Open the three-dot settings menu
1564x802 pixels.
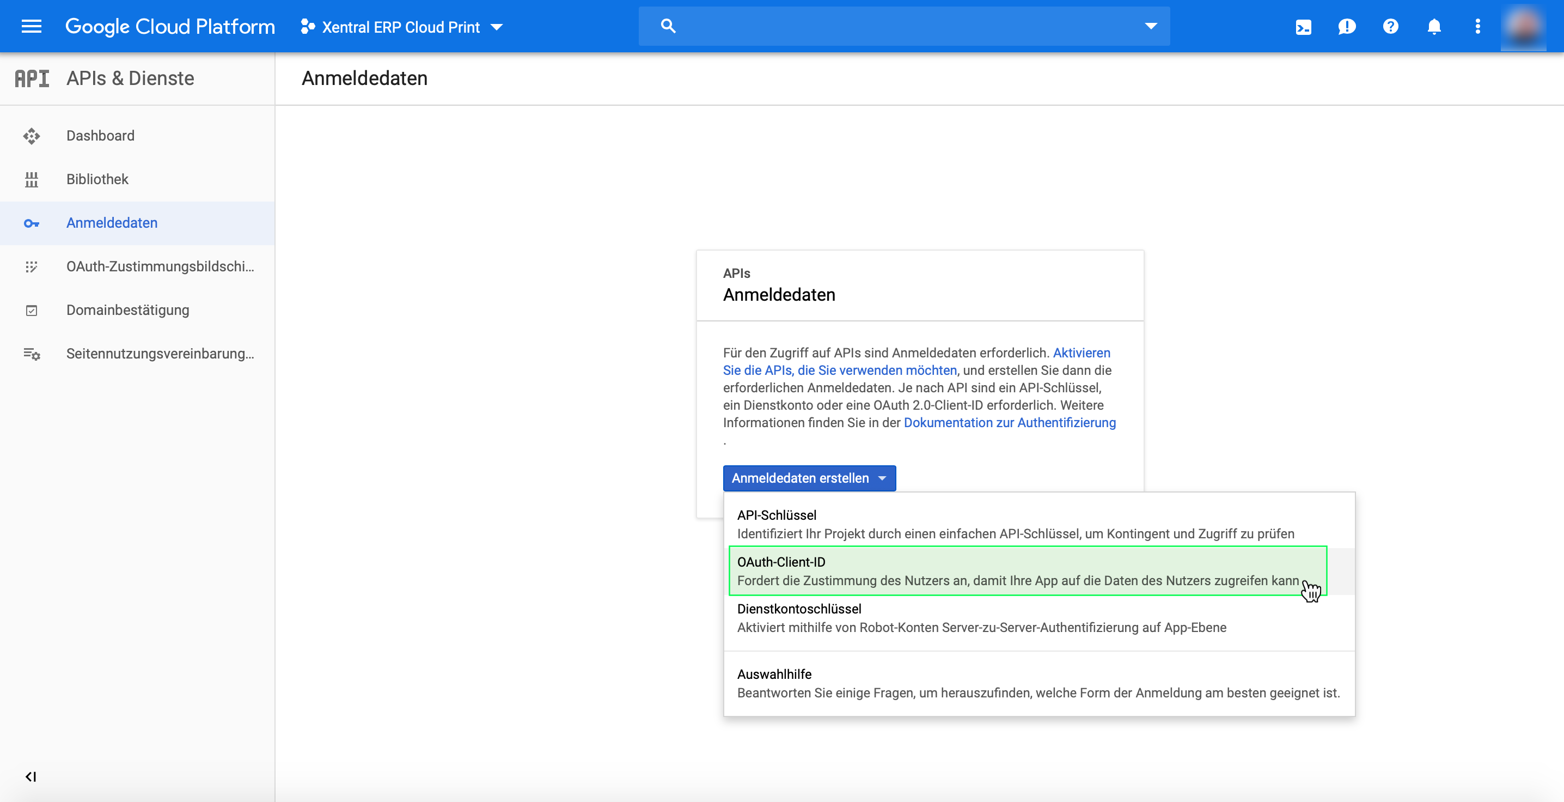coord(1478,27)
